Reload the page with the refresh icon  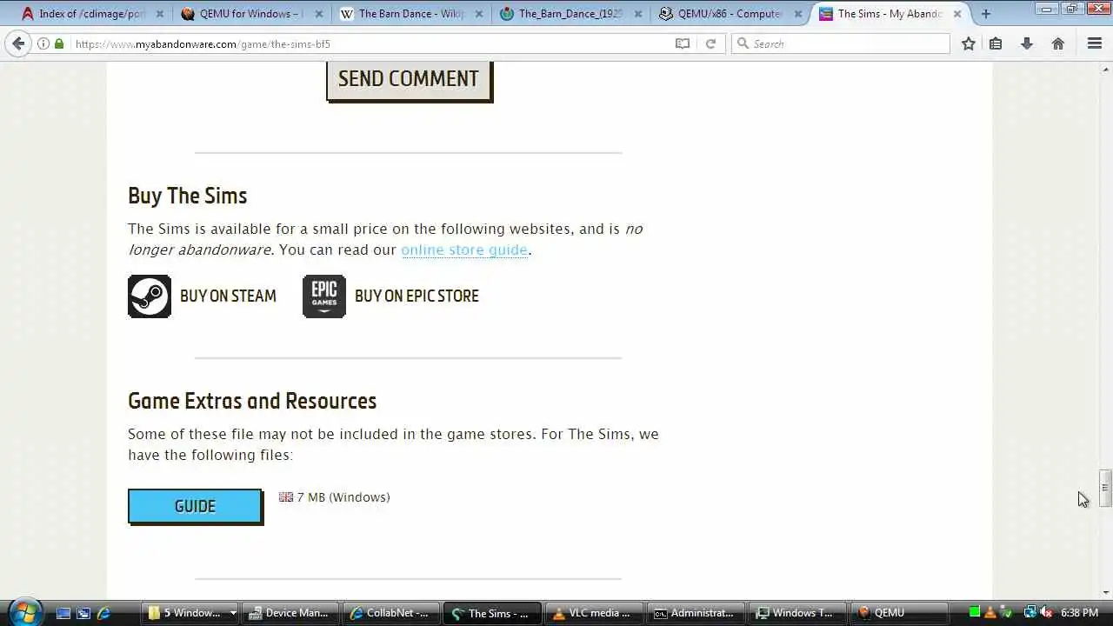pos(710,43)
